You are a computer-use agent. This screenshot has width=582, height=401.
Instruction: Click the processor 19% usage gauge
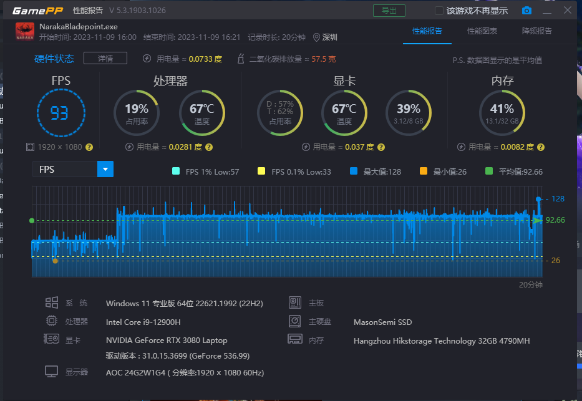pos(137,113)
